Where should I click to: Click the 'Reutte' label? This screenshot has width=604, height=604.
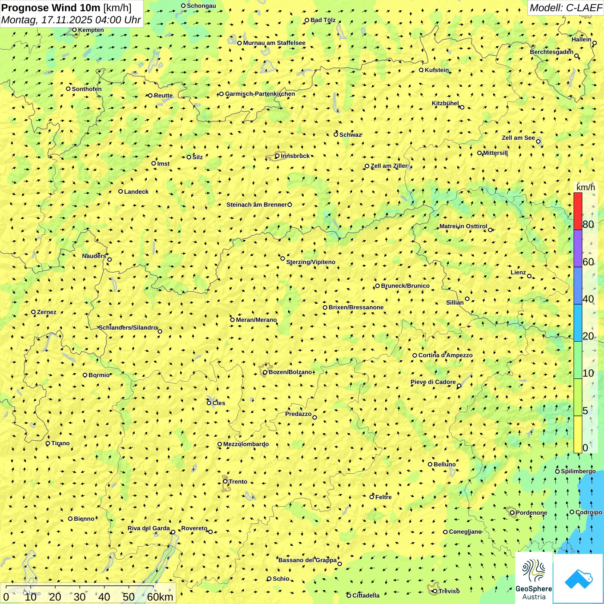[163, 95]
